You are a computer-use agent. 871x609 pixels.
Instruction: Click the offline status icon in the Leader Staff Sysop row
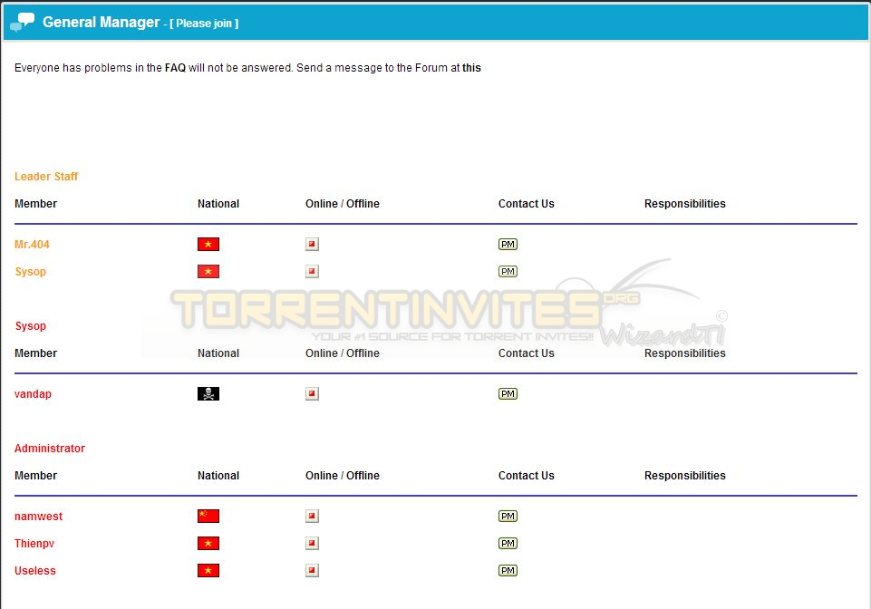[x=312, y=272]
